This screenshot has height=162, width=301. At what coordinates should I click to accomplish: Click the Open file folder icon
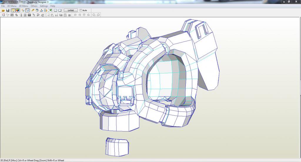(3, 10)
